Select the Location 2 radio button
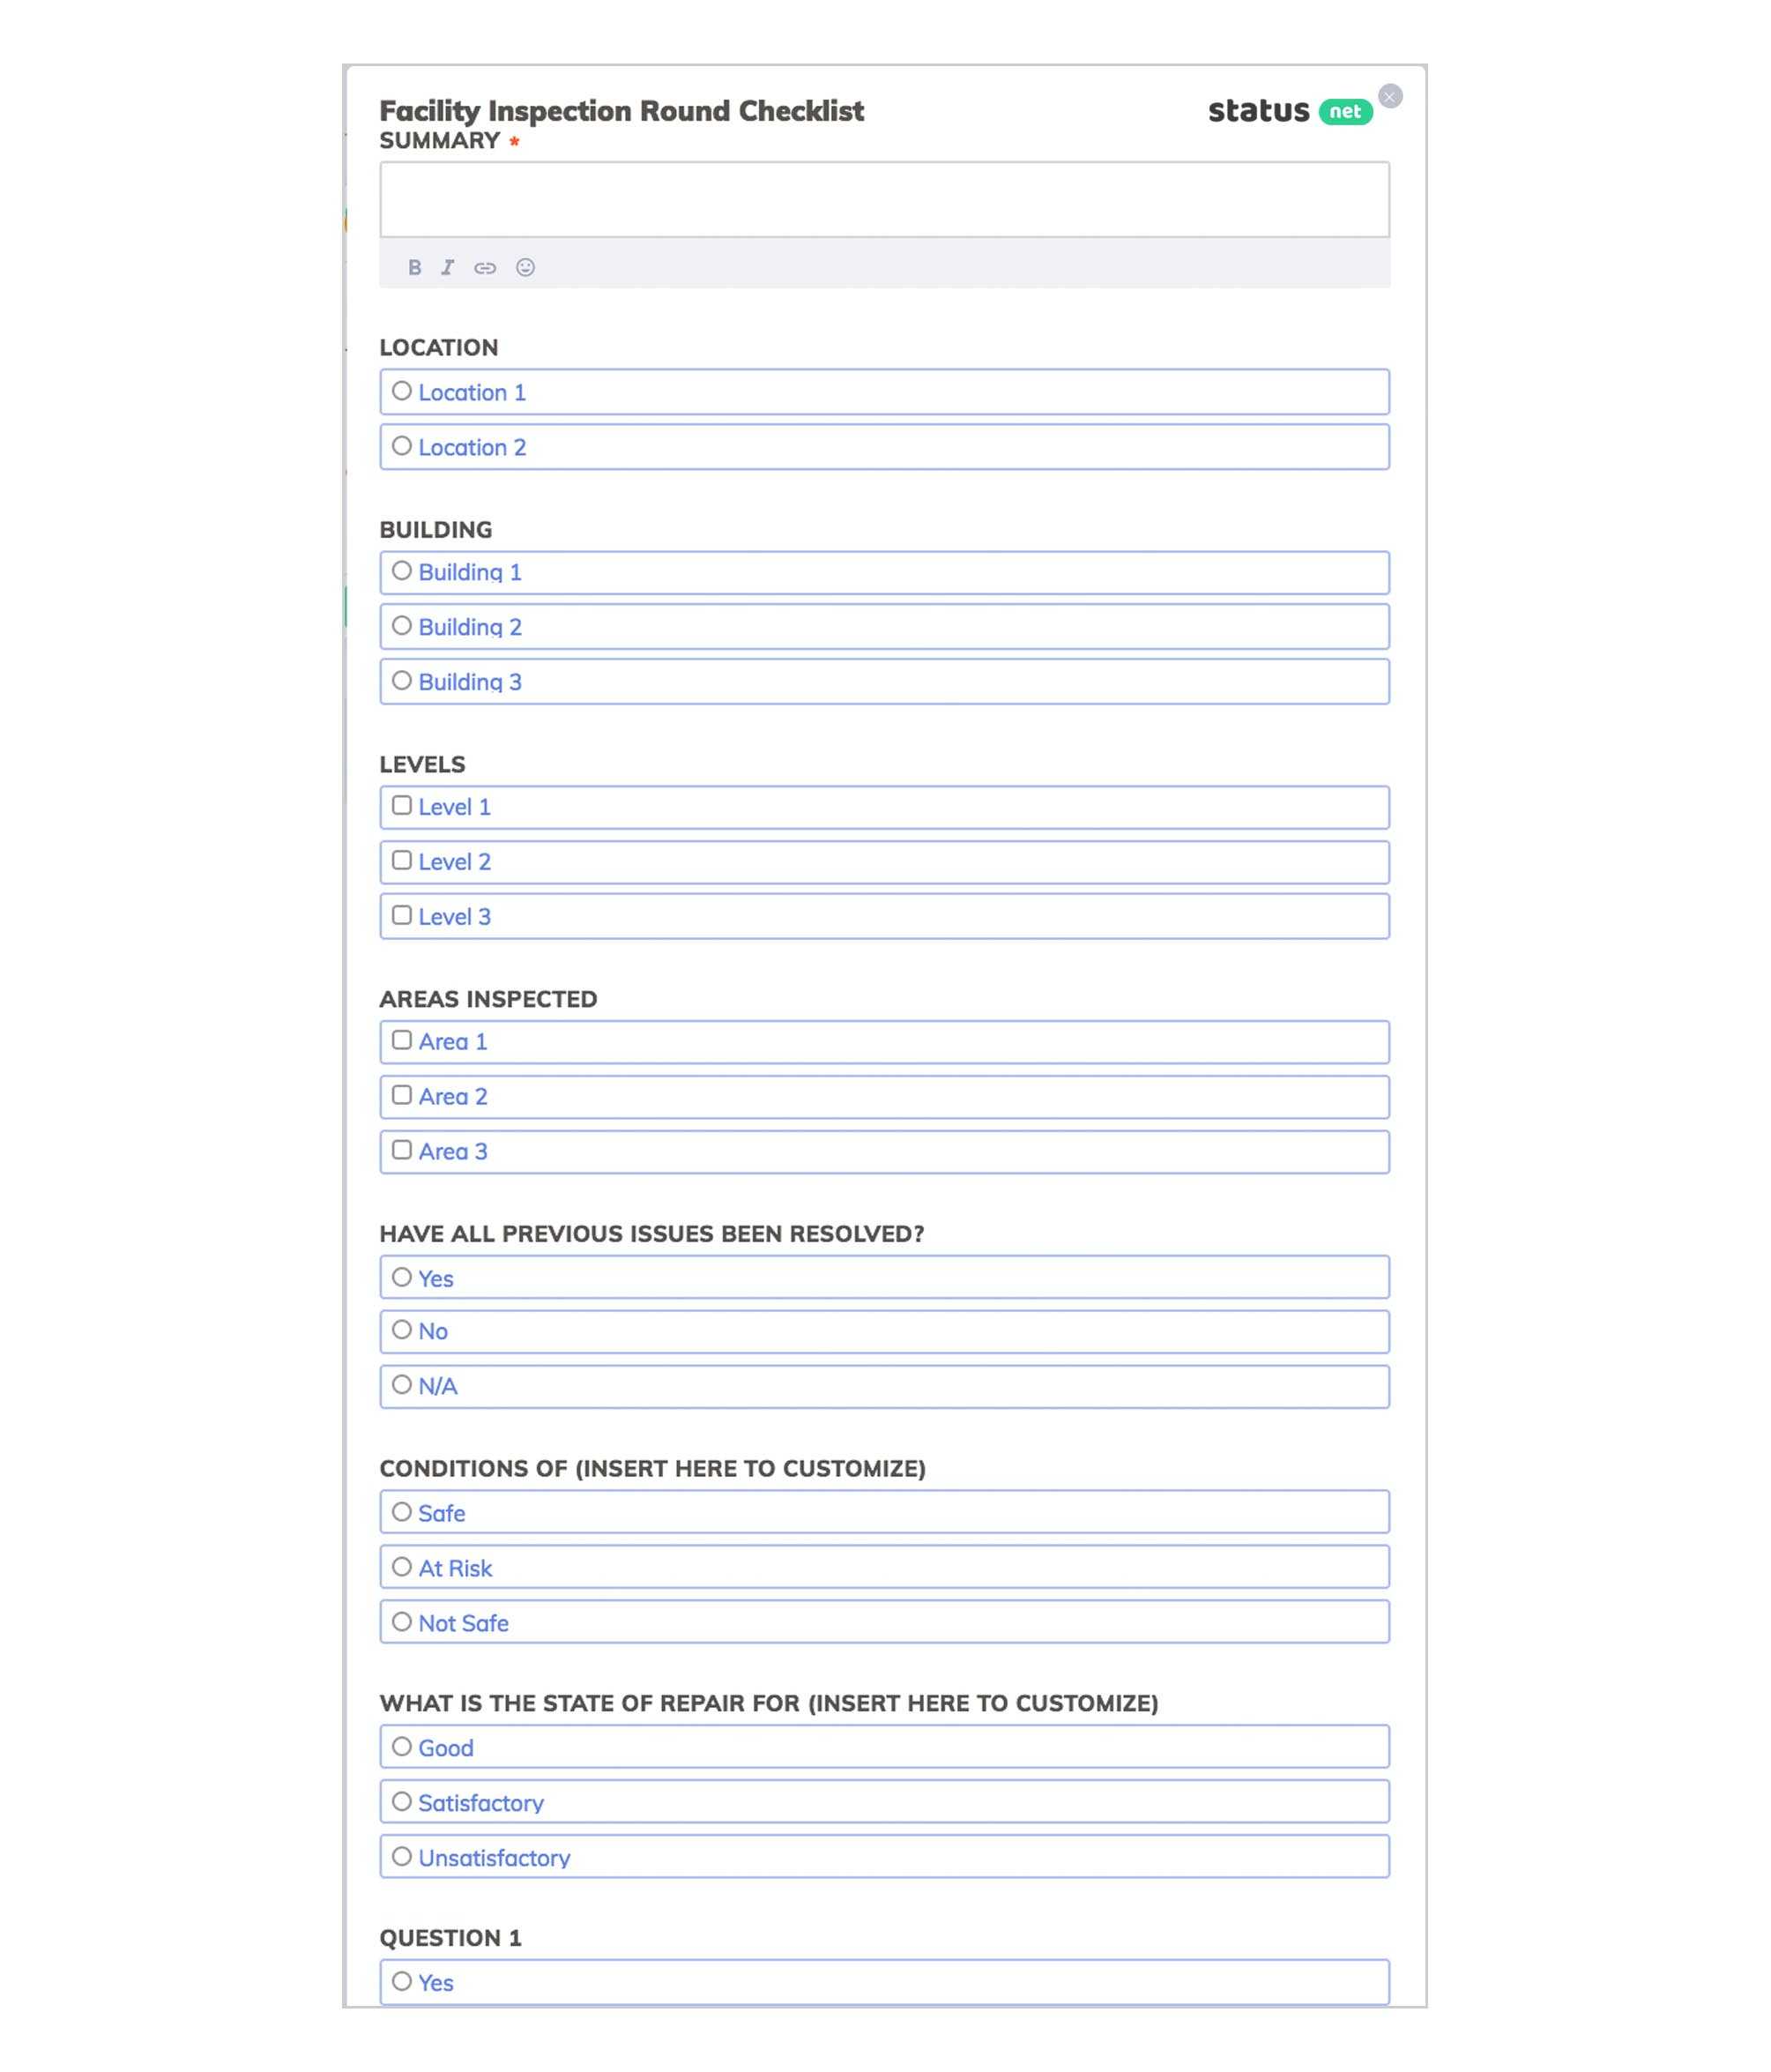Image resolution: width=1771 pixels, height=2072 pixels. pyautogui.click(x=400, y=444)
